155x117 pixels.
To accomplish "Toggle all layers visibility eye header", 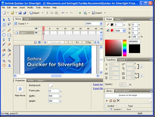I will click(x=36, y=29).
